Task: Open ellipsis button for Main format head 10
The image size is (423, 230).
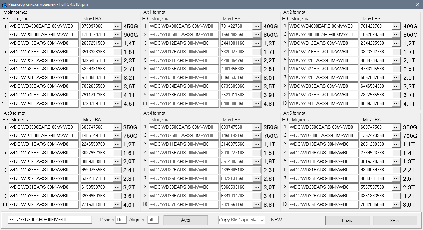Action: coord(117,103)
